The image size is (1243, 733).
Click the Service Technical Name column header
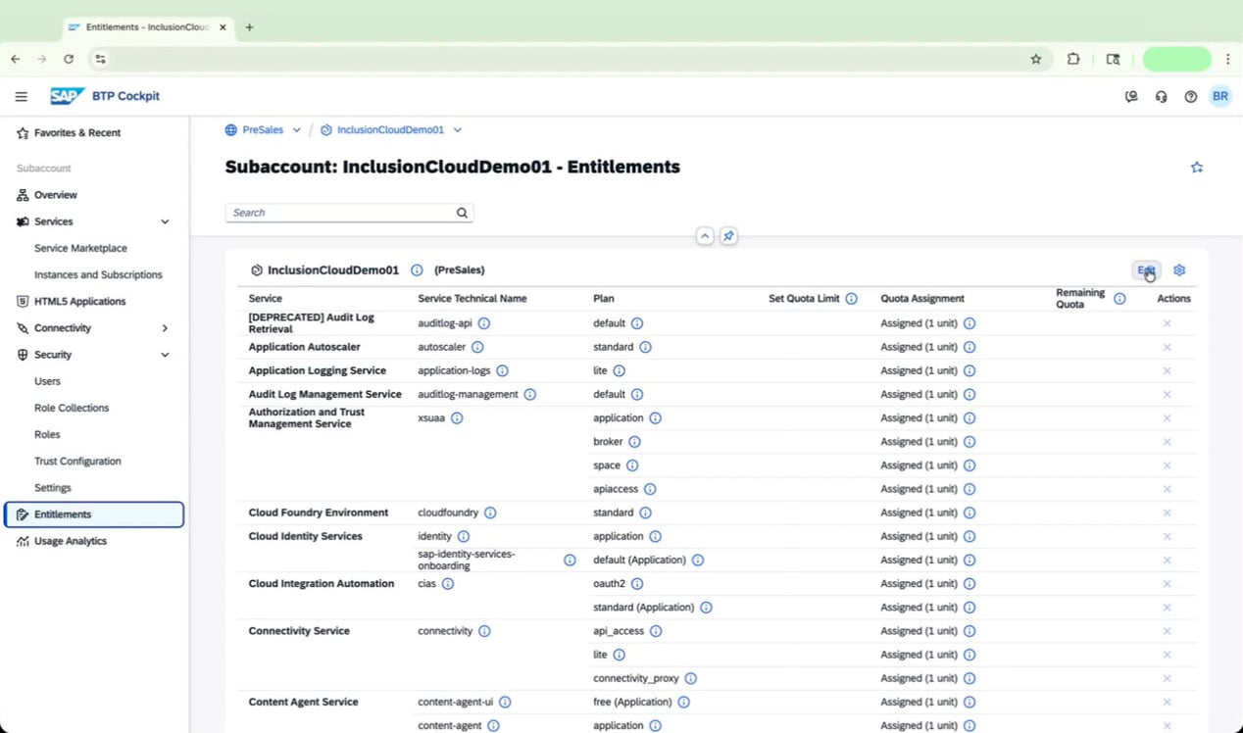(x=472, y=299)
